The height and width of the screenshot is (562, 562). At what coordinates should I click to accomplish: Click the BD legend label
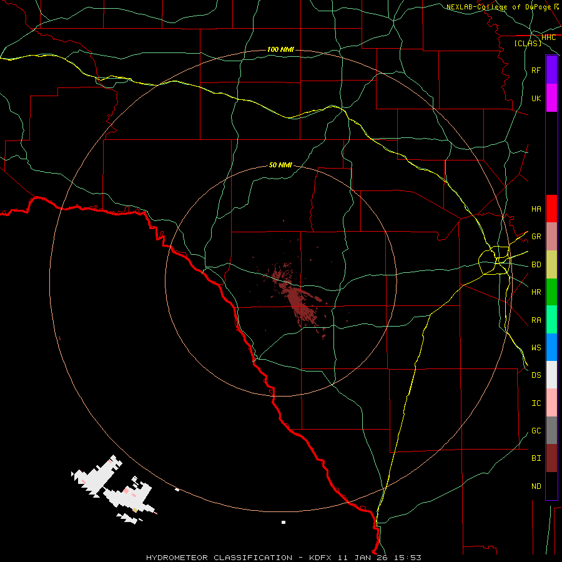[536, 265]
